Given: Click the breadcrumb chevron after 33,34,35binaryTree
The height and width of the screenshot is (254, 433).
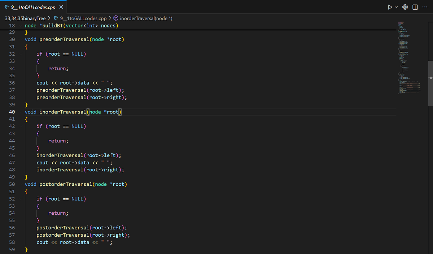Looking at the screenshot, I should point(49,18).
